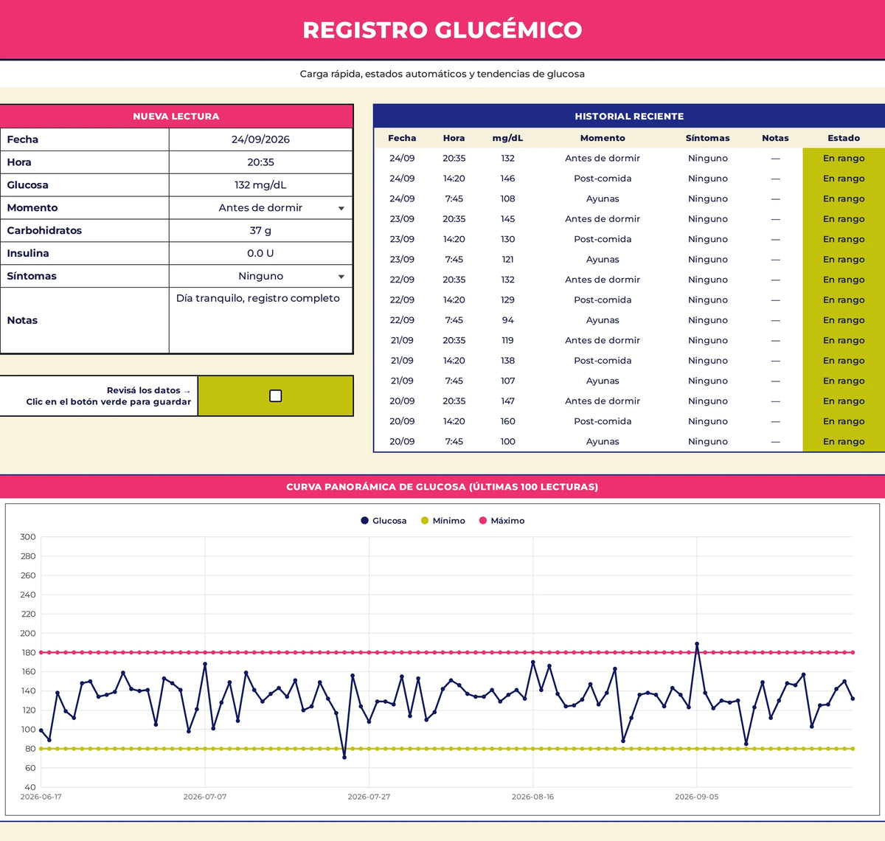885x841 pixels.
Task: Click the 2026-07-27 axis date label
Action: (369, 797)
